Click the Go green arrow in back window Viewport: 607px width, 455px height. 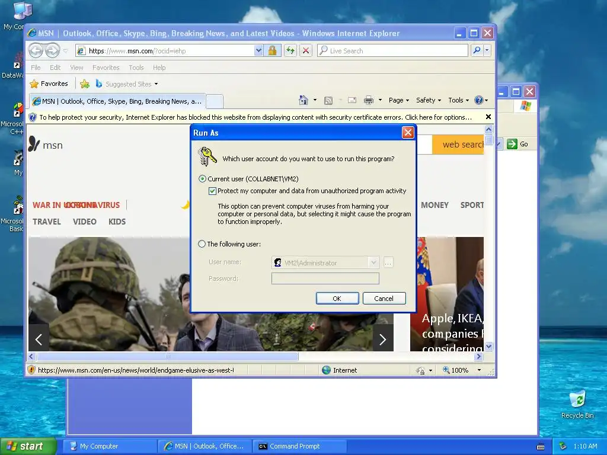click(512, 144)
